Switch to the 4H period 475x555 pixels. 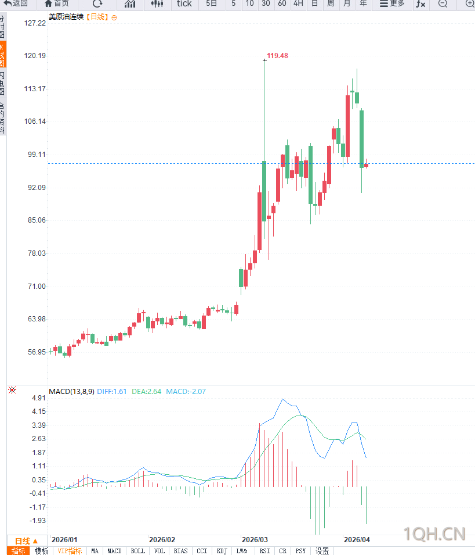pos(298,3)
